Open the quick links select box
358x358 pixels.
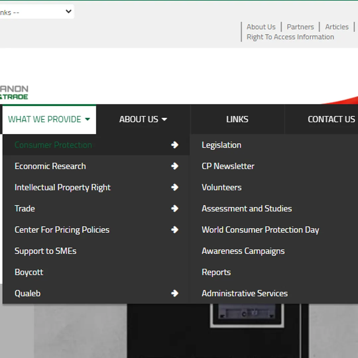pos(36,12)
